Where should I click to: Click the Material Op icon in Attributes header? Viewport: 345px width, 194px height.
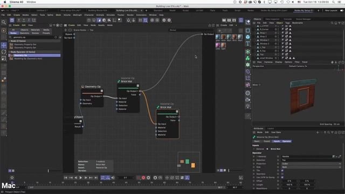(254, 137)
